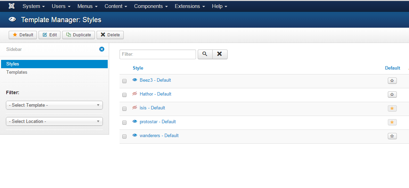Focus the Filter text field
Viewport: 409px width, 188px height.
157,54
